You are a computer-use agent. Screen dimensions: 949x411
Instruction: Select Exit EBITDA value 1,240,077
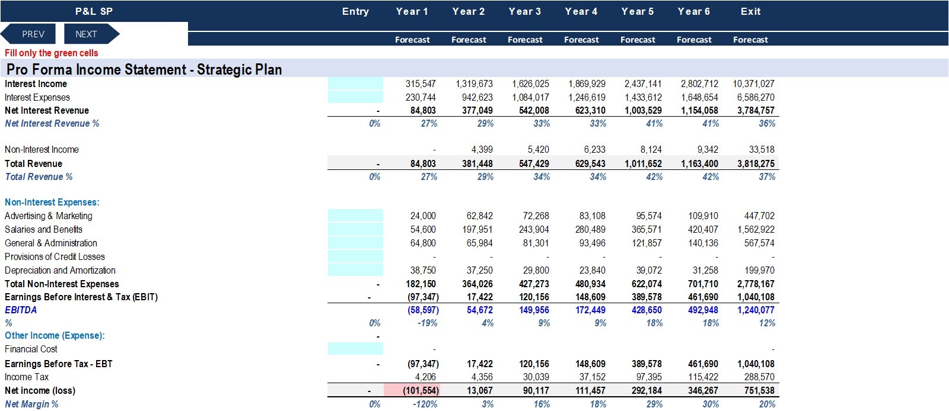[756, 310]
